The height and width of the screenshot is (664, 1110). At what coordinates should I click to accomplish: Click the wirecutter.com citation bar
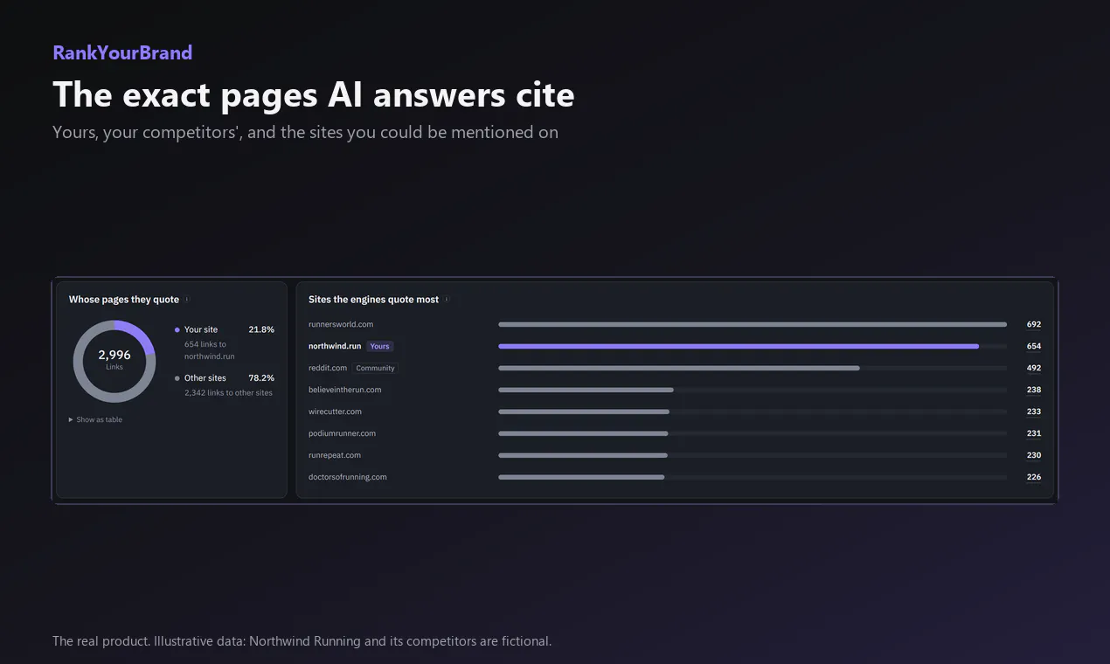(x=584, y=412)
